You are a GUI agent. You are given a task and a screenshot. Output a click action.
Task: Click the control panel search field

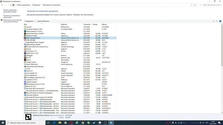210,5
